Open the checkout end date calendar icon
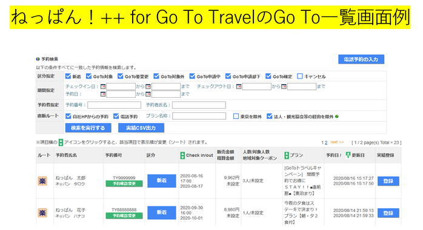Screen dimensions: 423x230 click(x=284, y=86)
